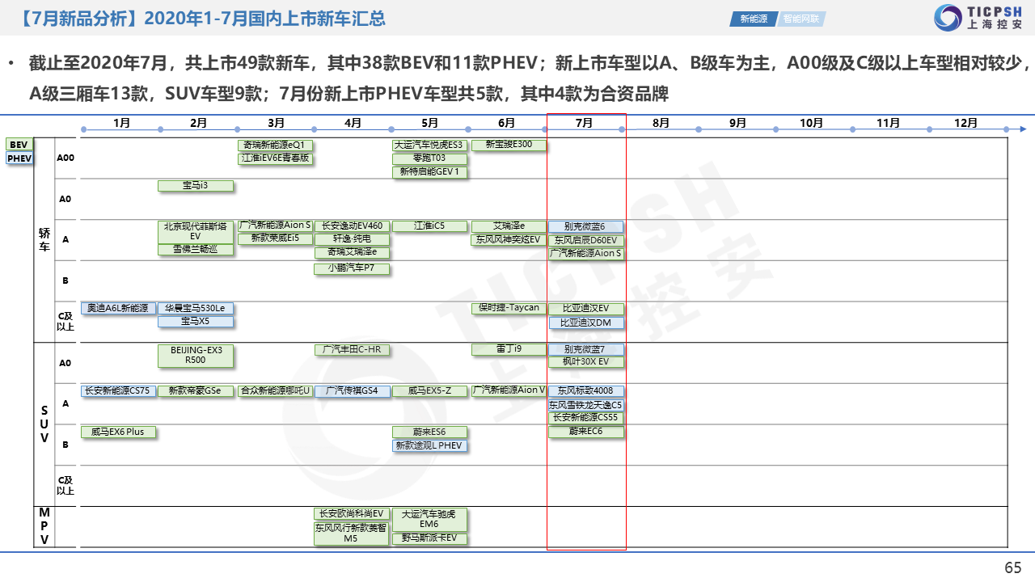This screenshot has width=1035, height=582.
Task: Click the 7月 timeline marker
Action: pos(584,123)
